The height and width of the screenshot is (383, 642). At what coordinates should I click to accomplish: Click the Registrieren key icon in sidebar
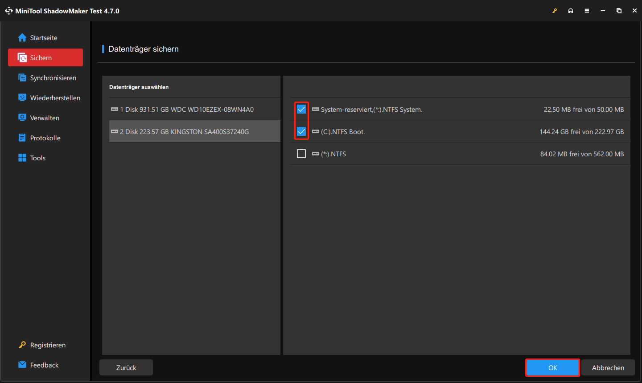[x=22, y=345]
